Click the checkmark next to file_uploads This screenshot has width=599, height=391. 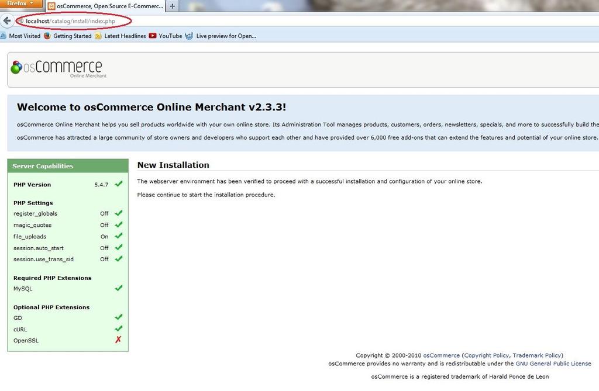(119, 236)
